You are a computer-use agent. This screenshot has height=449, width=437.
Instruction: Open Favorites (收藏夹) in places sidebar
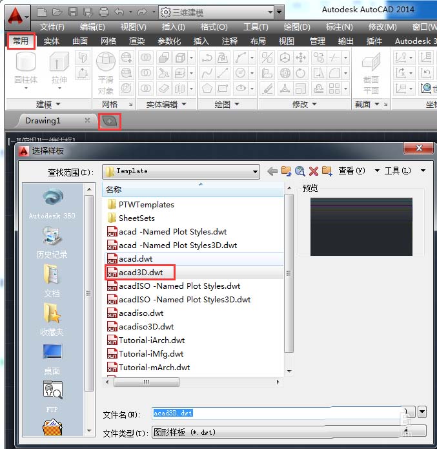tap(52, 320)
